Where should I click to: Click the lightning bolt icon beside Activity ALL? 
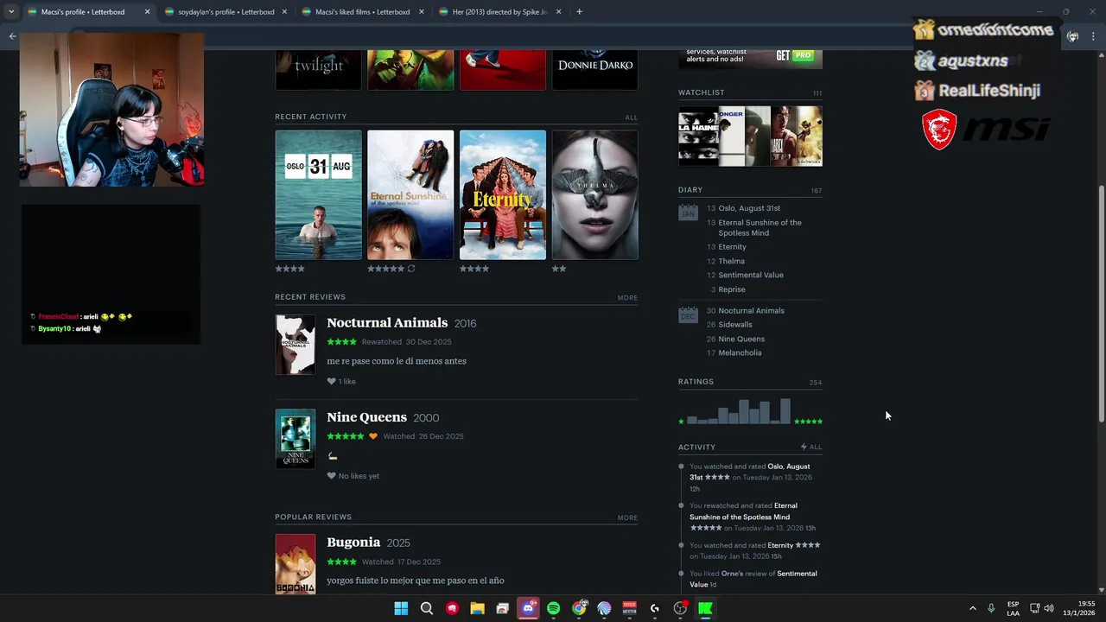pos(804,447)
